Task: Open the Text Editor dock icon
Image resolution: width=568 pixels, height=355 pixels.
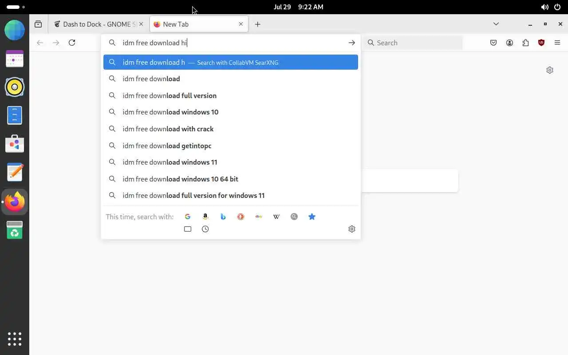Action: coord(15,172)
